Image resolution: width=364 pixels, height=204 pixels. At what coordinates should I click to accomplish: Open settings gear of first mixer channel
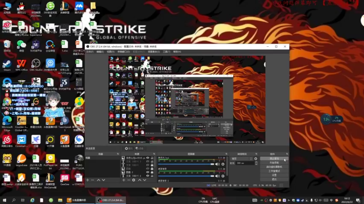pos(223,164)
